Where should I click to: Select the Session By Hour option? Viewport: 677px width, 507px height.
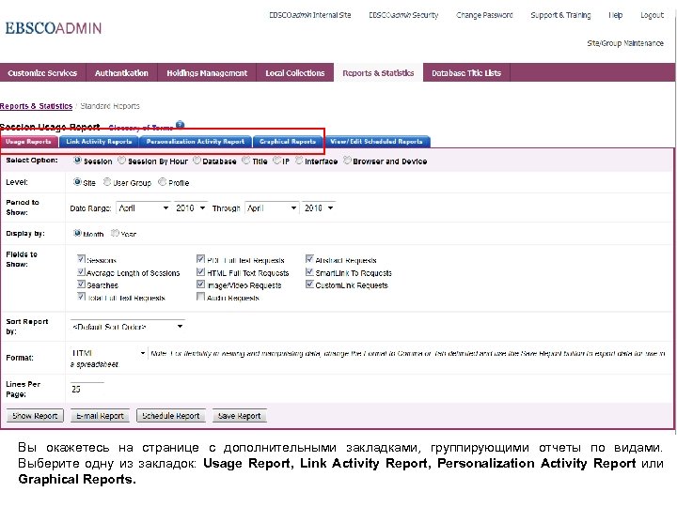pyautogui.click(x=121, y=161)
